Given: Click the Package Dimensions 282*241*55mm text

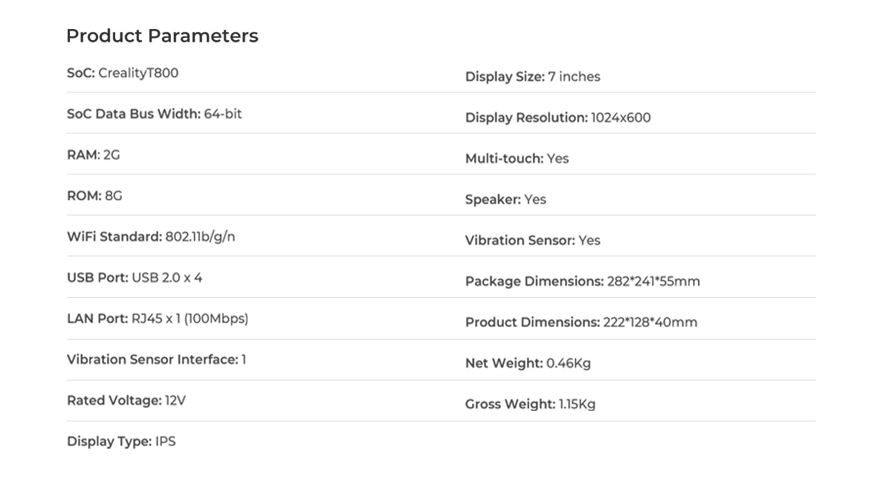Looking at the screenshot, I should (583, 281).
